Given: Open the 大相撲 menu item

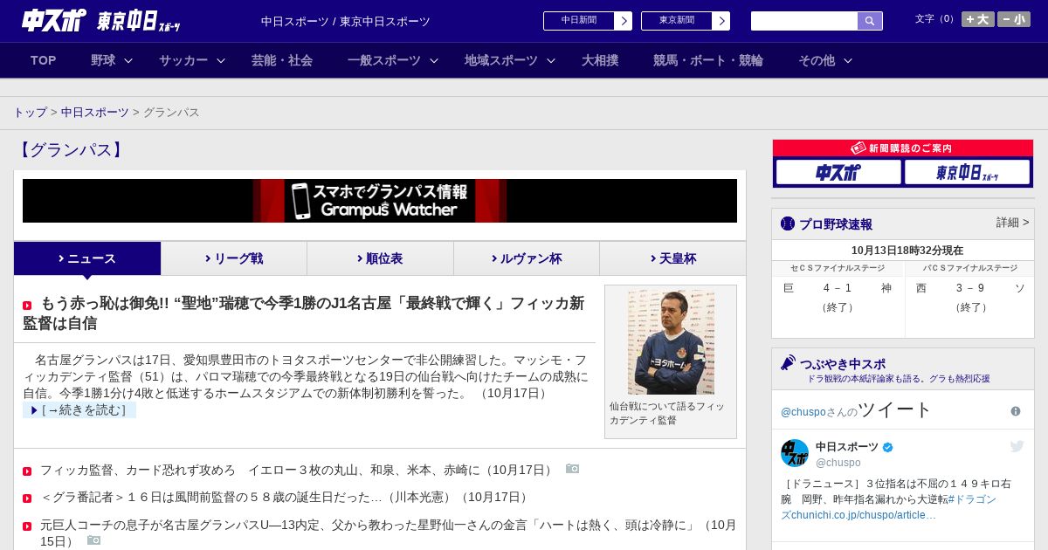Looking at the screenshot, I should pyautogui.click(x=600, y=60).
